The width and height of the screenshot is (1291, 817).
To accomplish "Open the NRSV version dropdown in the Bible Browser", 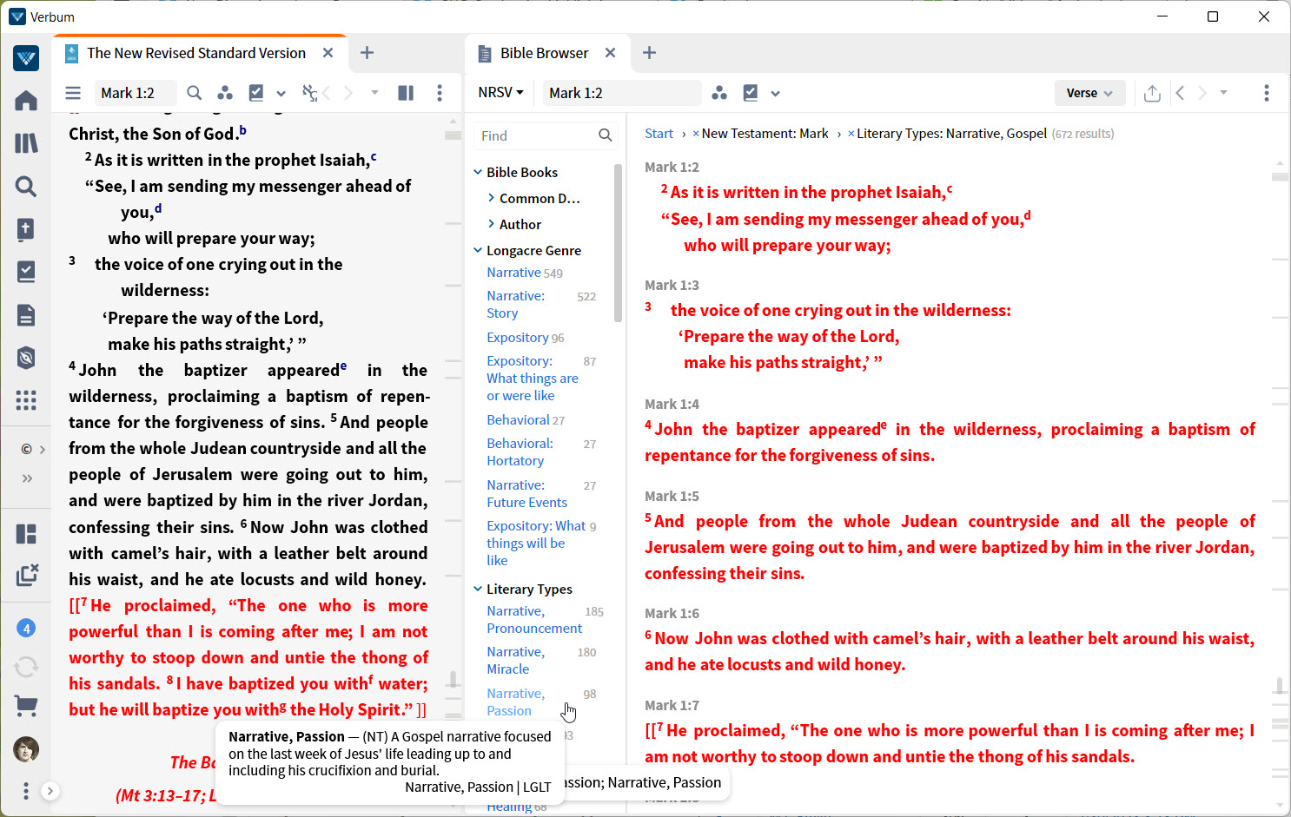I will 500,92.
